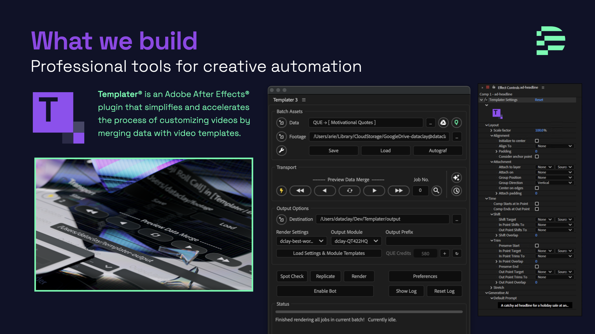Open the Group Position dropdown

[554, 178]
